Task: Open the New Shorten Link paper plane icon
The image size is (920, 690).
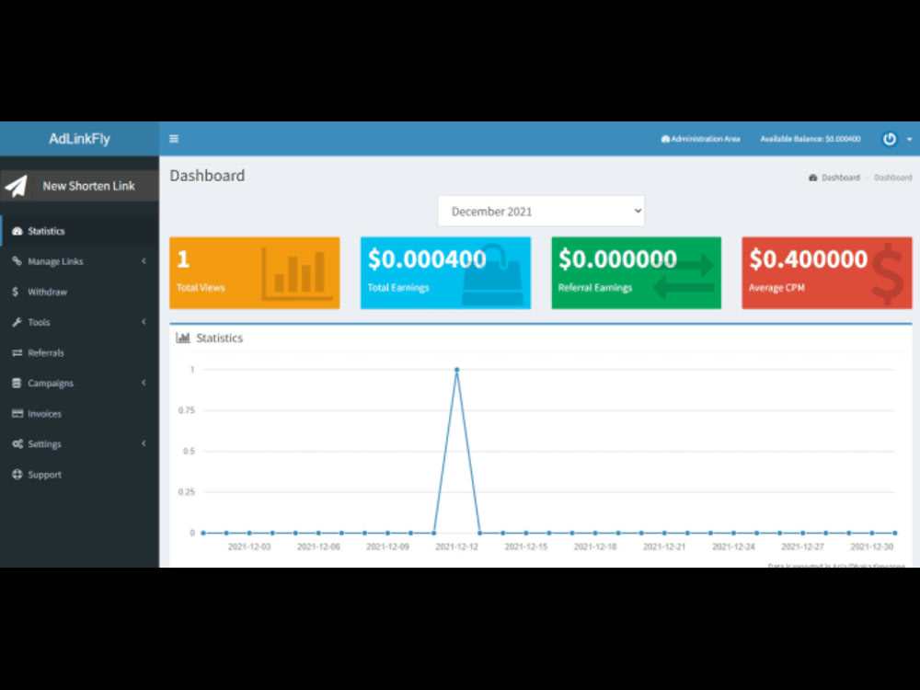Action: pos(17,184)
